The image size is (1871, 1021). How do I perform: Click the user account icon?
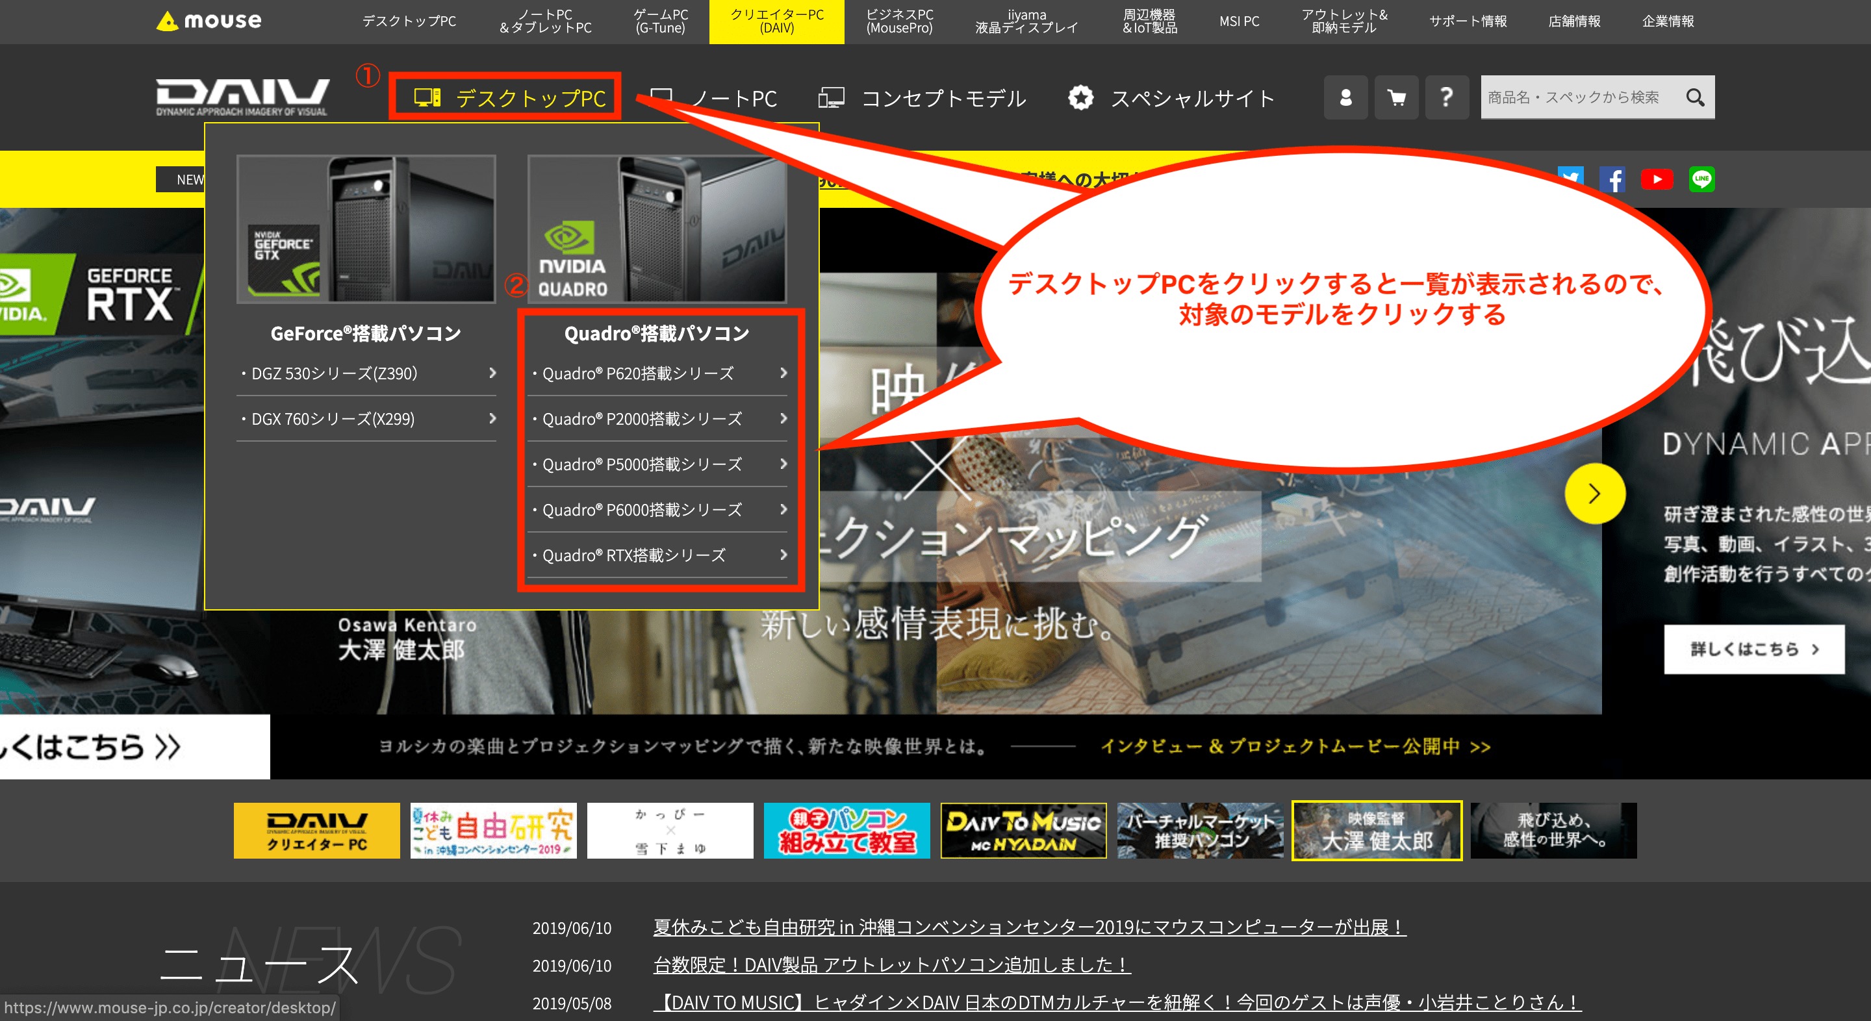point(1345,97)
